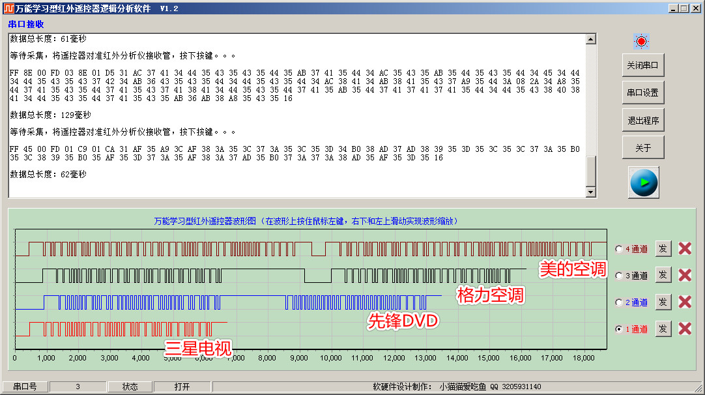The width and height of the screenshot is (705, 395).
Task: Click the 数据总长度: 62毫秒 line
Action: click(x=48, y=174)
